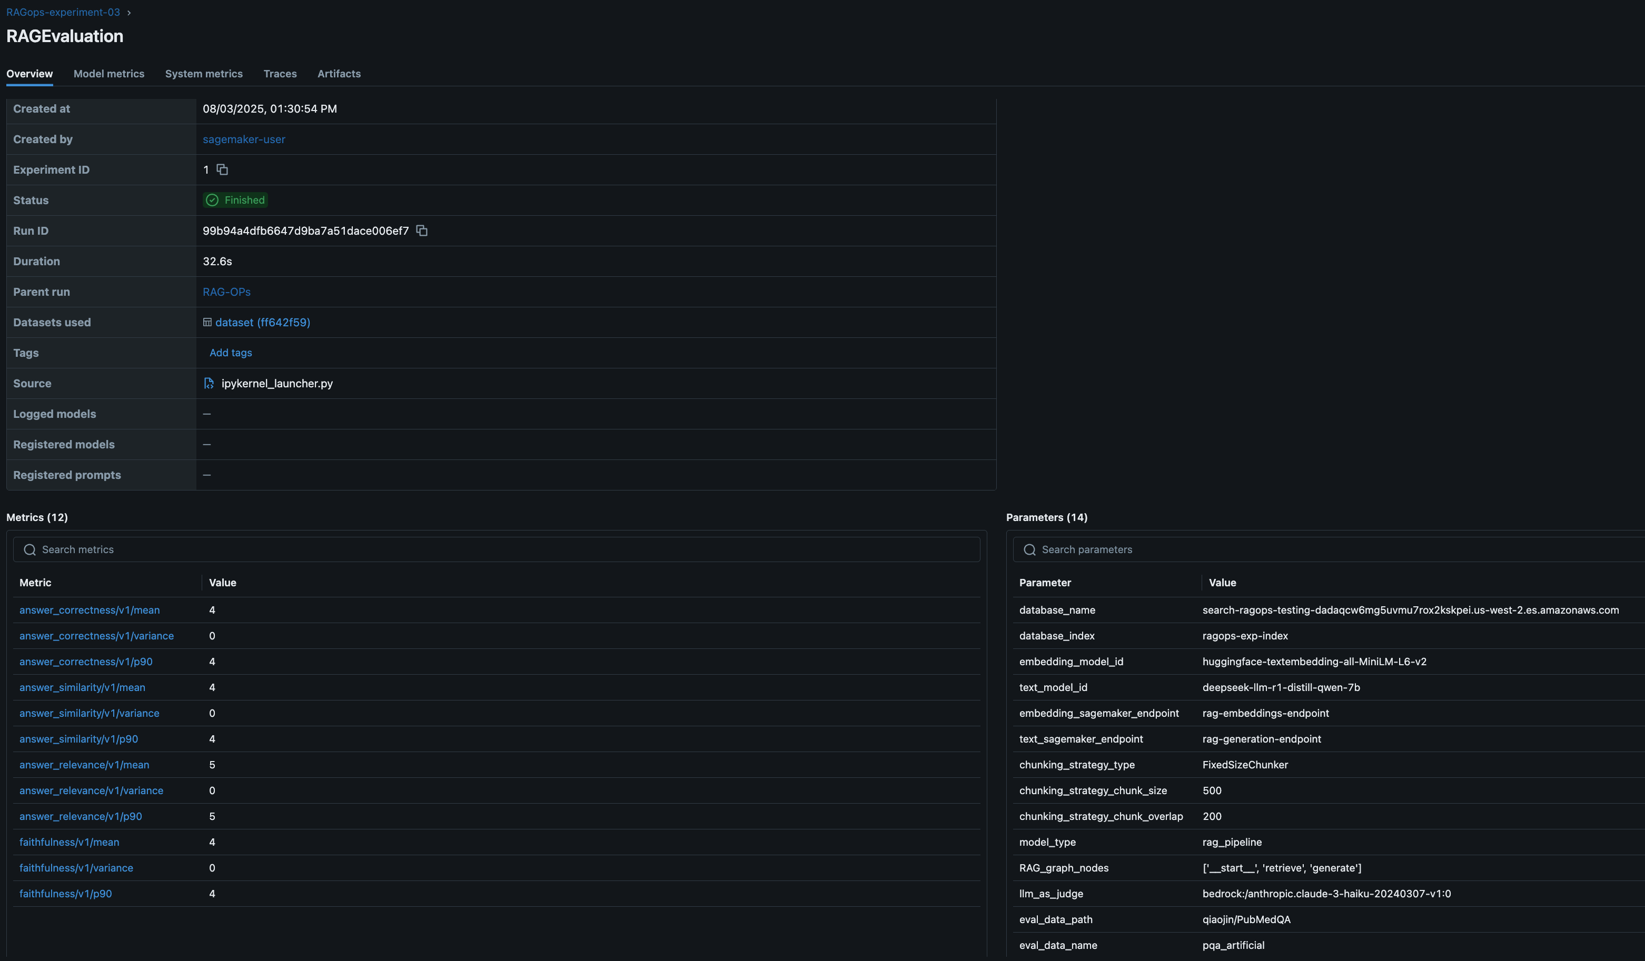Open the faithfulness/v1/p90 metric link

(66, 894)
